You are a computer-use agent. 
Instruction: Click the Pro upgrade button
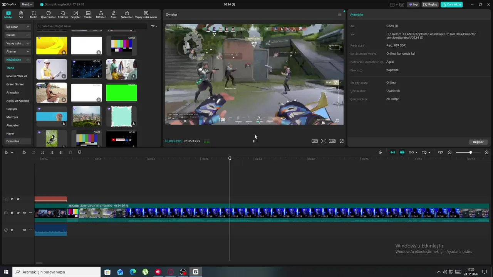tap(414, 5)
